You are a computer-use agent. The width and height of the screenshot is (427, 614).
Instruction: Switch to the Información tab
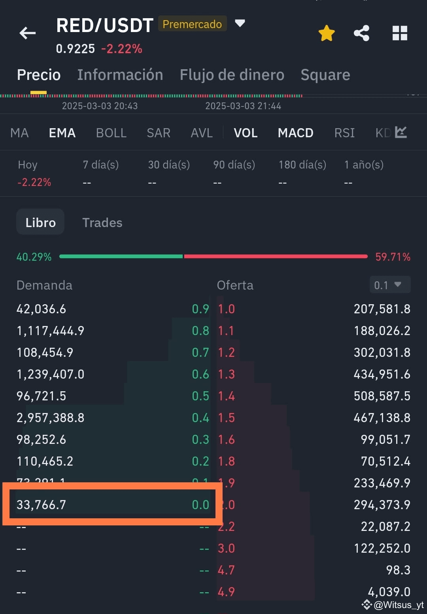click(120, 75)
